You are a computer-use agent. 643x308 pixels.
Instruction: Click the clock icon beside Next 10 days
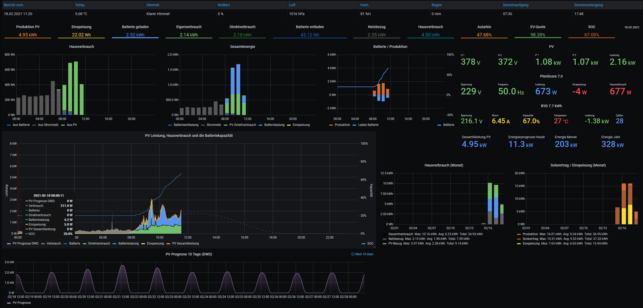(353, 254)
